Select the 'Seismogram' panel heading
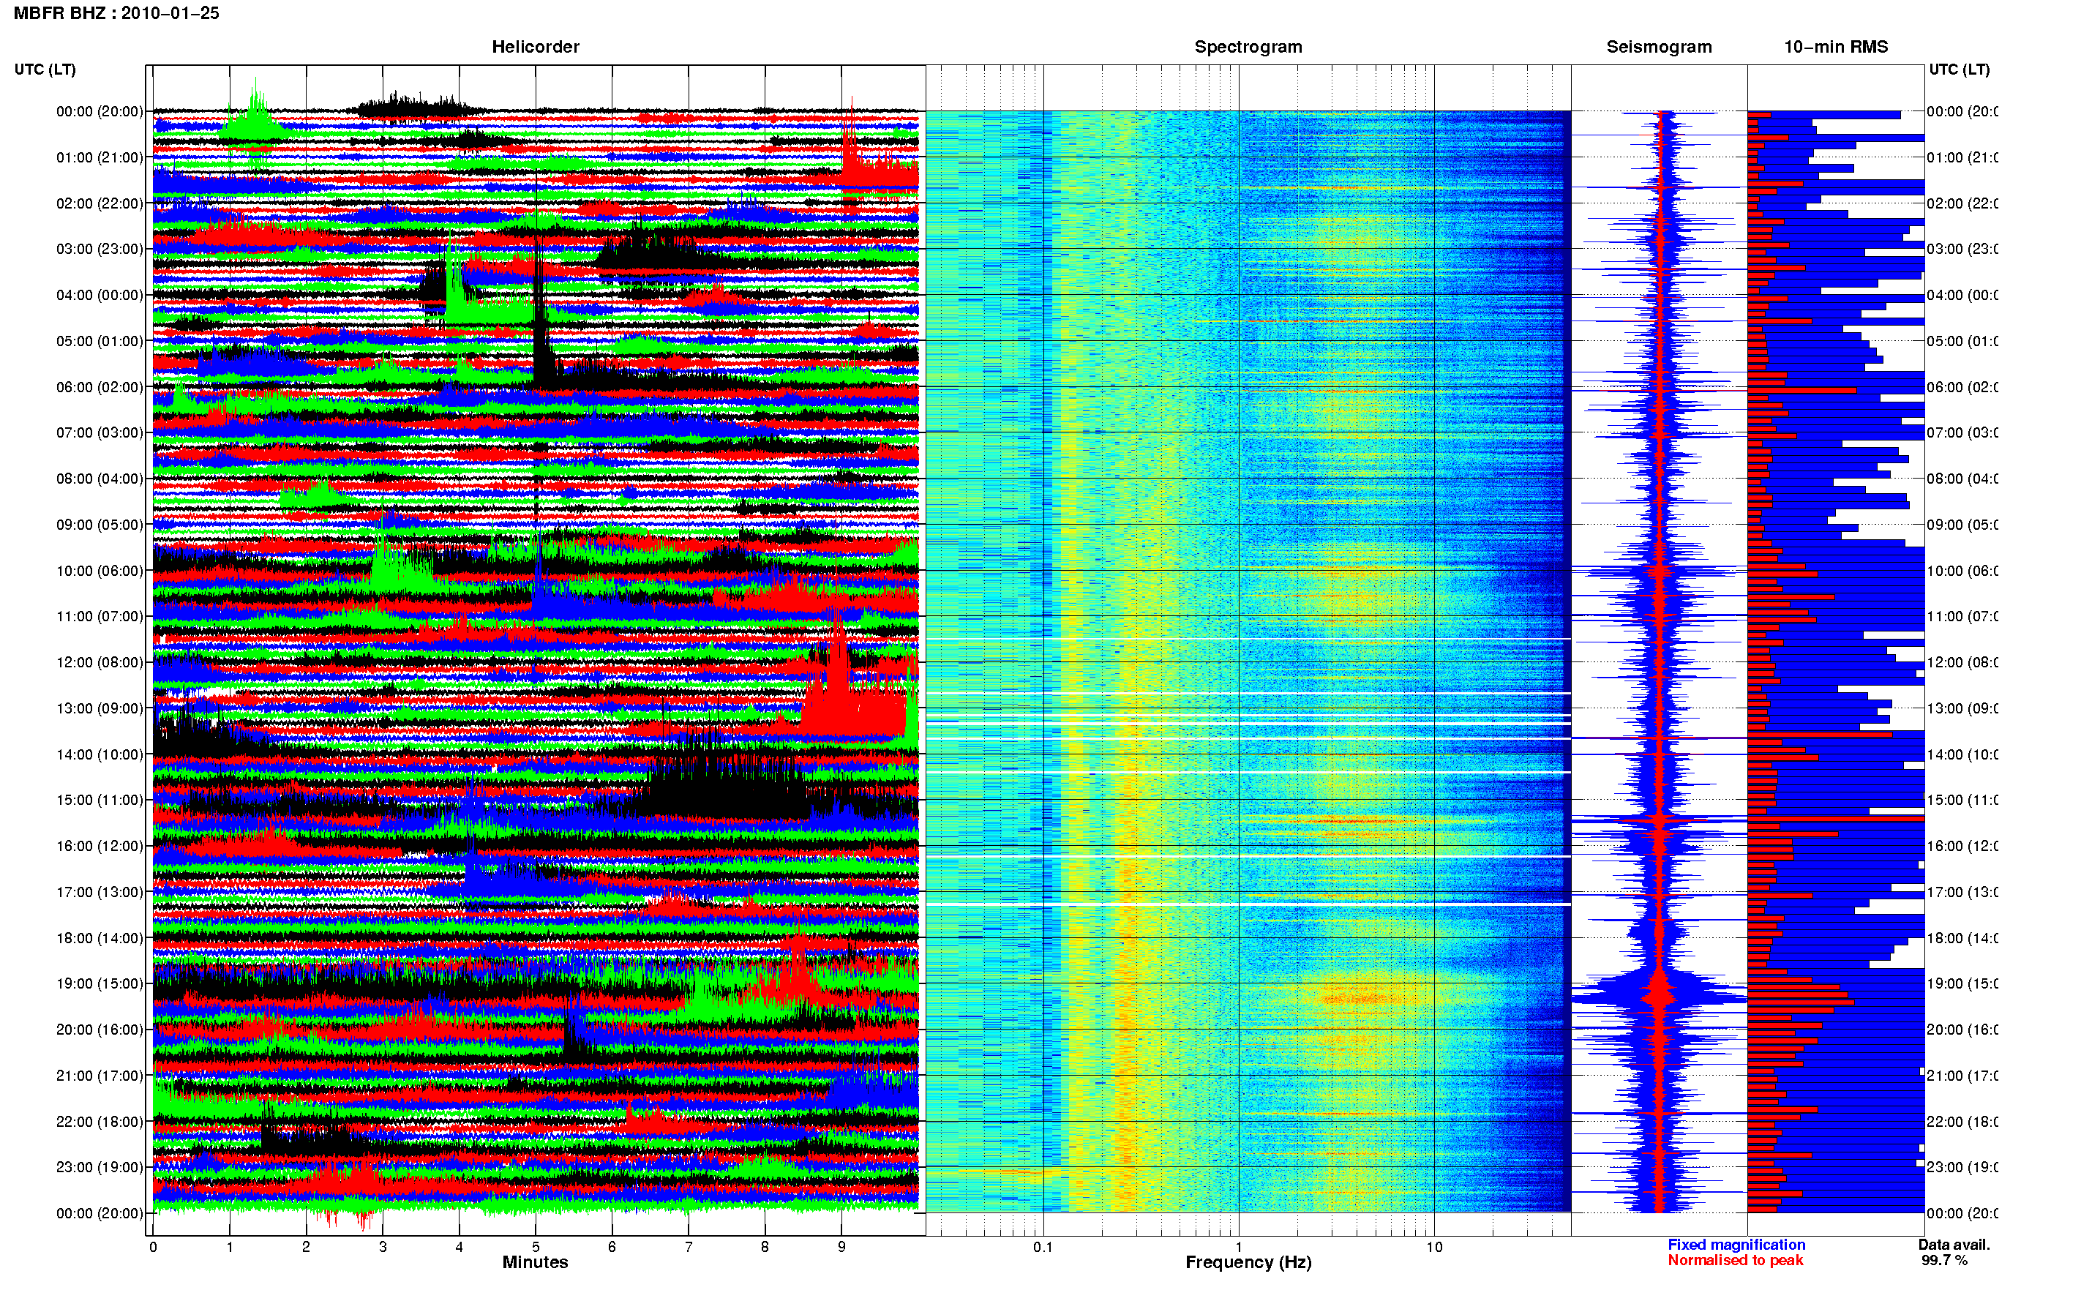The height and width of the screenshot is (1301, 2081). click(1659, 47)
